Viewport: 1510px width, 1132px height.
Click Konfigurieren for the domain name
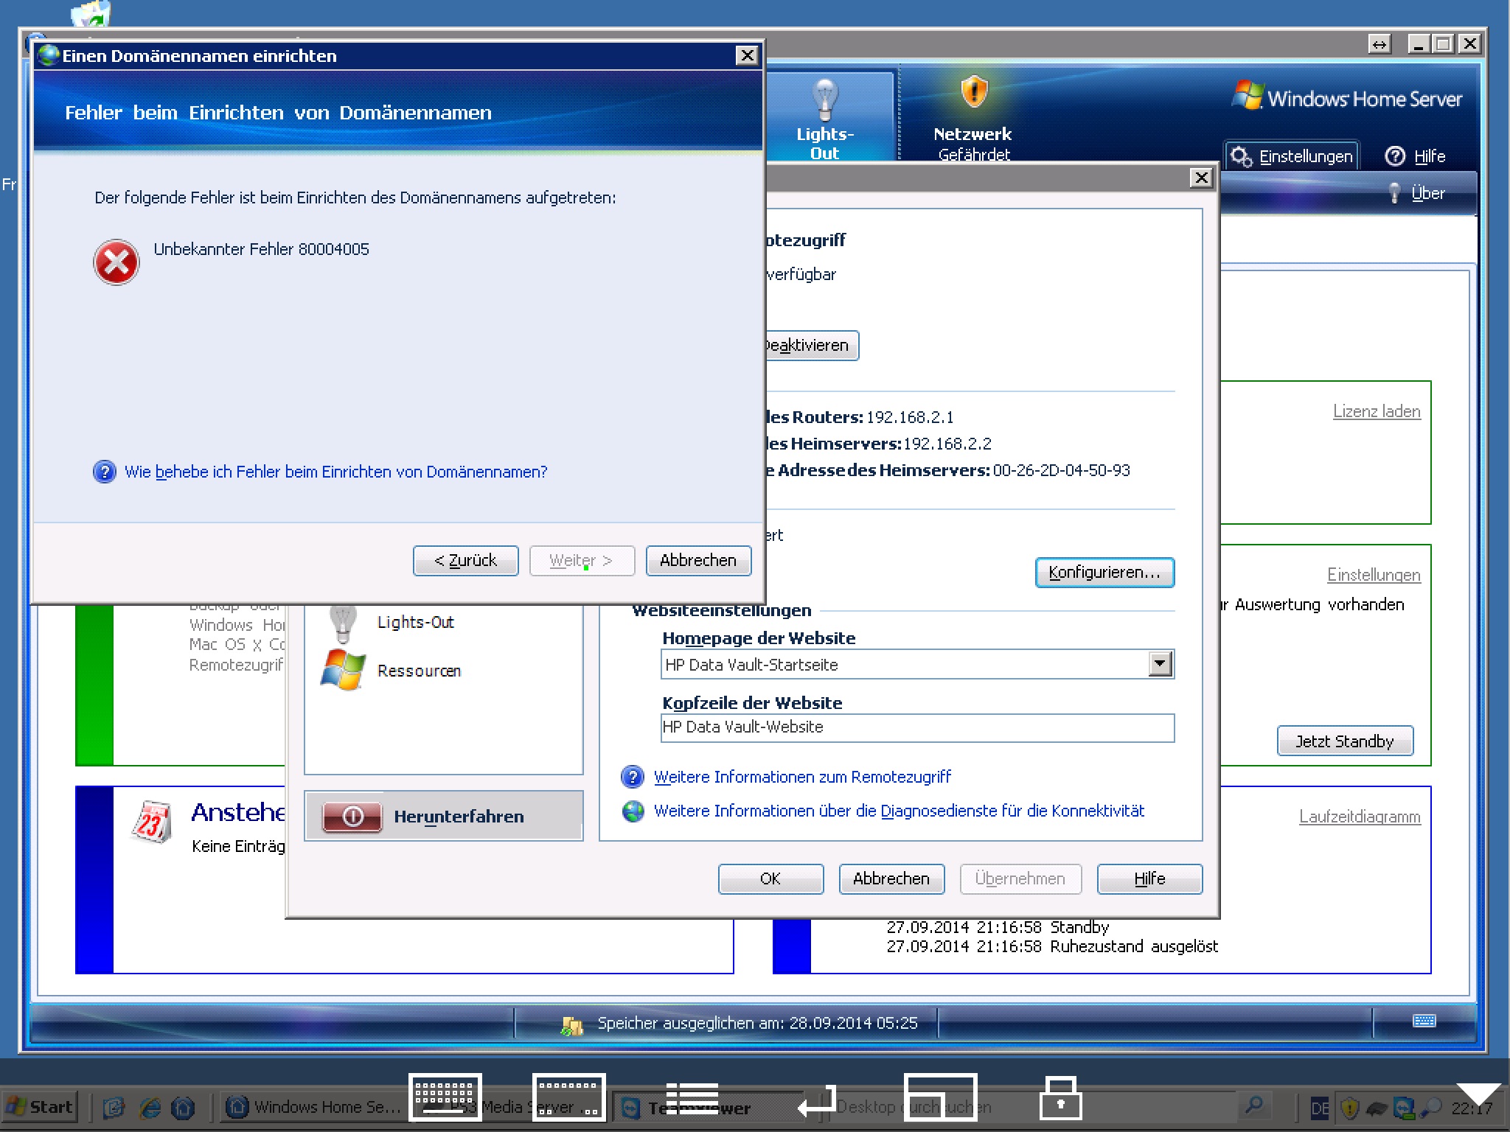(x=1104, y=573)
